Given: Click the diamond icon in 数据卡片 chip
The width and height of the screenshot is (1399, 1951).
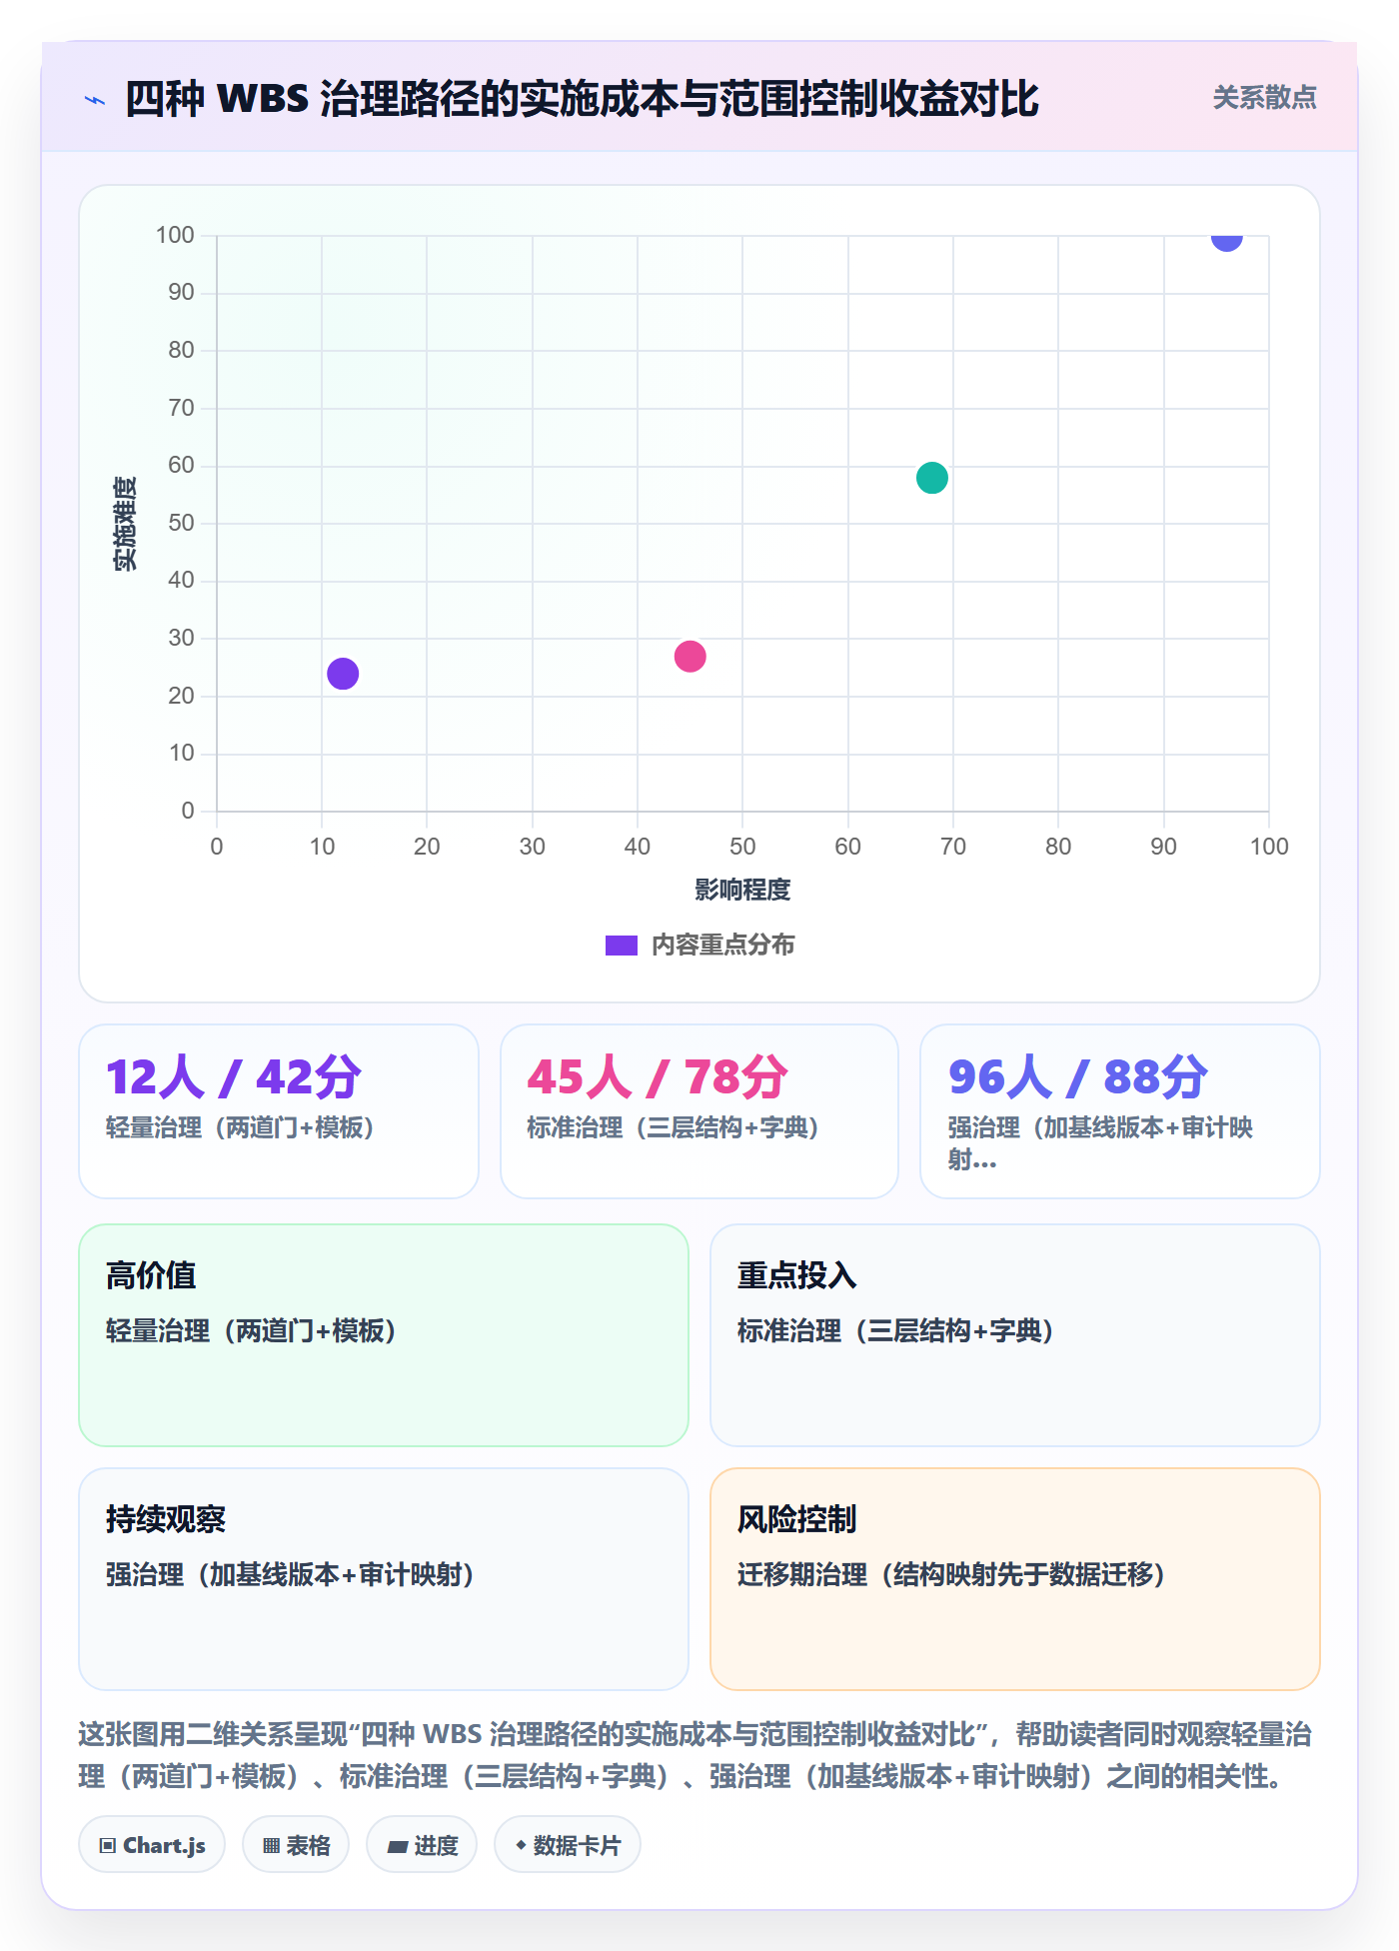Looking at the screenshot, I should click(521, 1845).
